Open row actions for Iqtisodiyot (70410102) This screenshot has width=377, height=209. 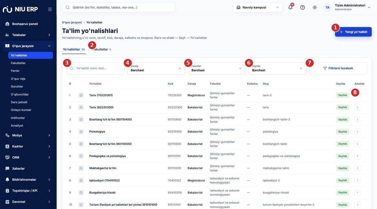pos(357,180)
